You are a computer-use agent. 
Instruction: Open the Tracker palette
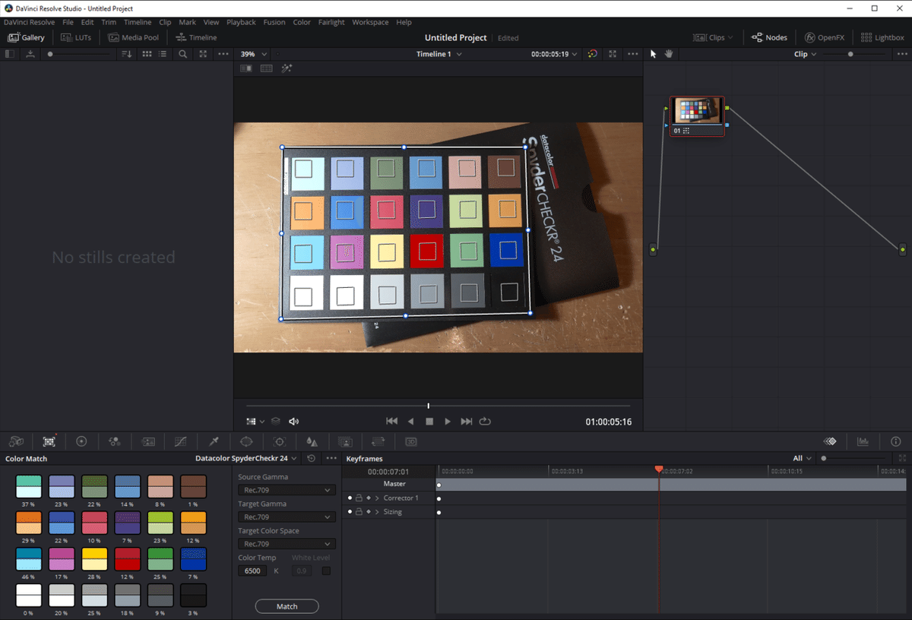[x=279, y=441]
